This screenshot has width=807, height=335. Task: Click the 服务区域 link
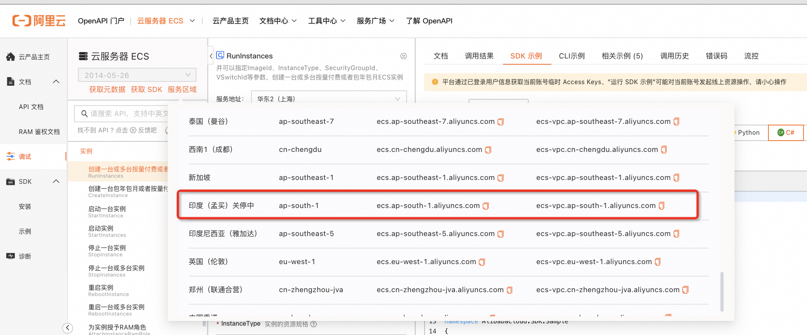182,90
